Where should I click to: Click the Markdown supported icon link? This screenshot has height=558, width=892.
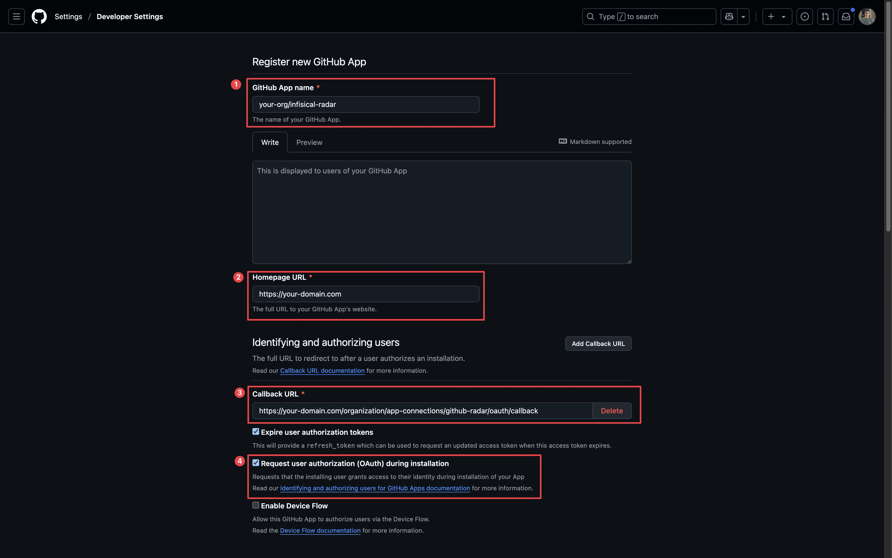(x=595, y=142)
